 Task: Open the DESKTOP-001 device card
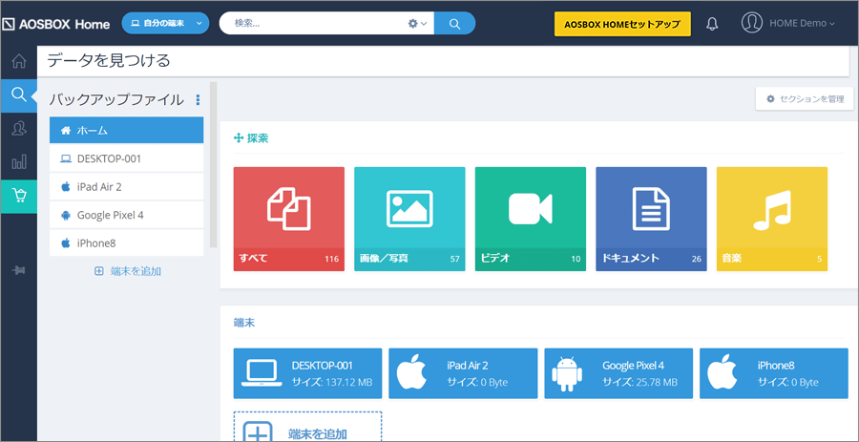(x=308, y=373)
